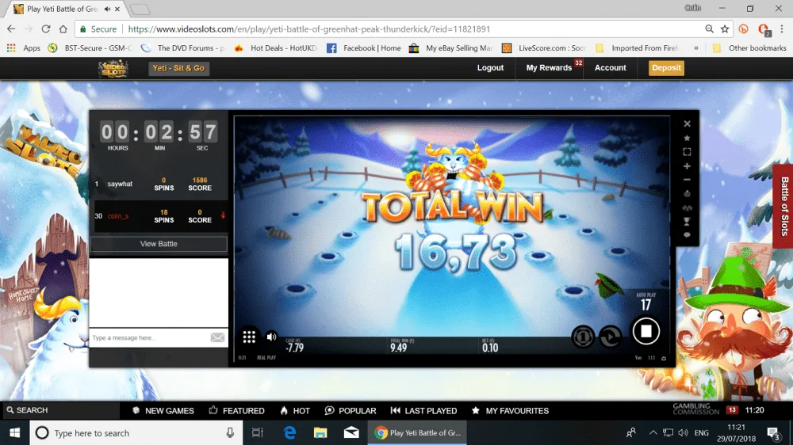Click the View Battle button
This screenshot has height=445, width=793.
pyautogui.click(x=159, y=244)
